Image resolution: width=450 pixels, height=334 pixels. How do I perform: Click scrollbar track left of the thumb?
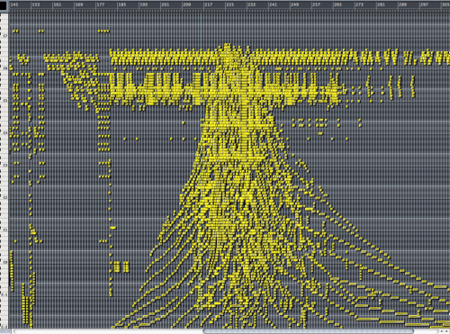tap(108, 331)
